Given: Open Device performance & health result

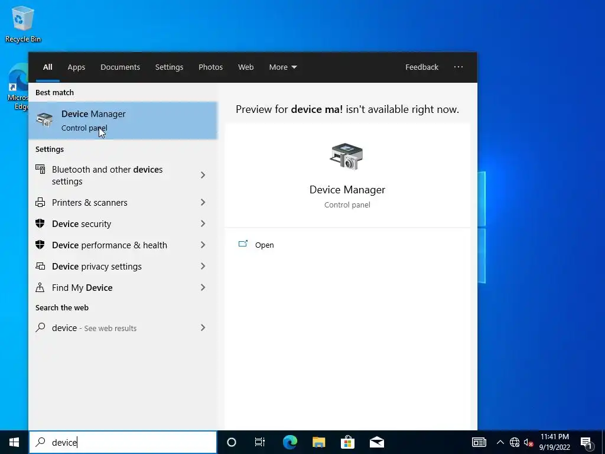Looking at the screenshot, I should pos(123,245).
